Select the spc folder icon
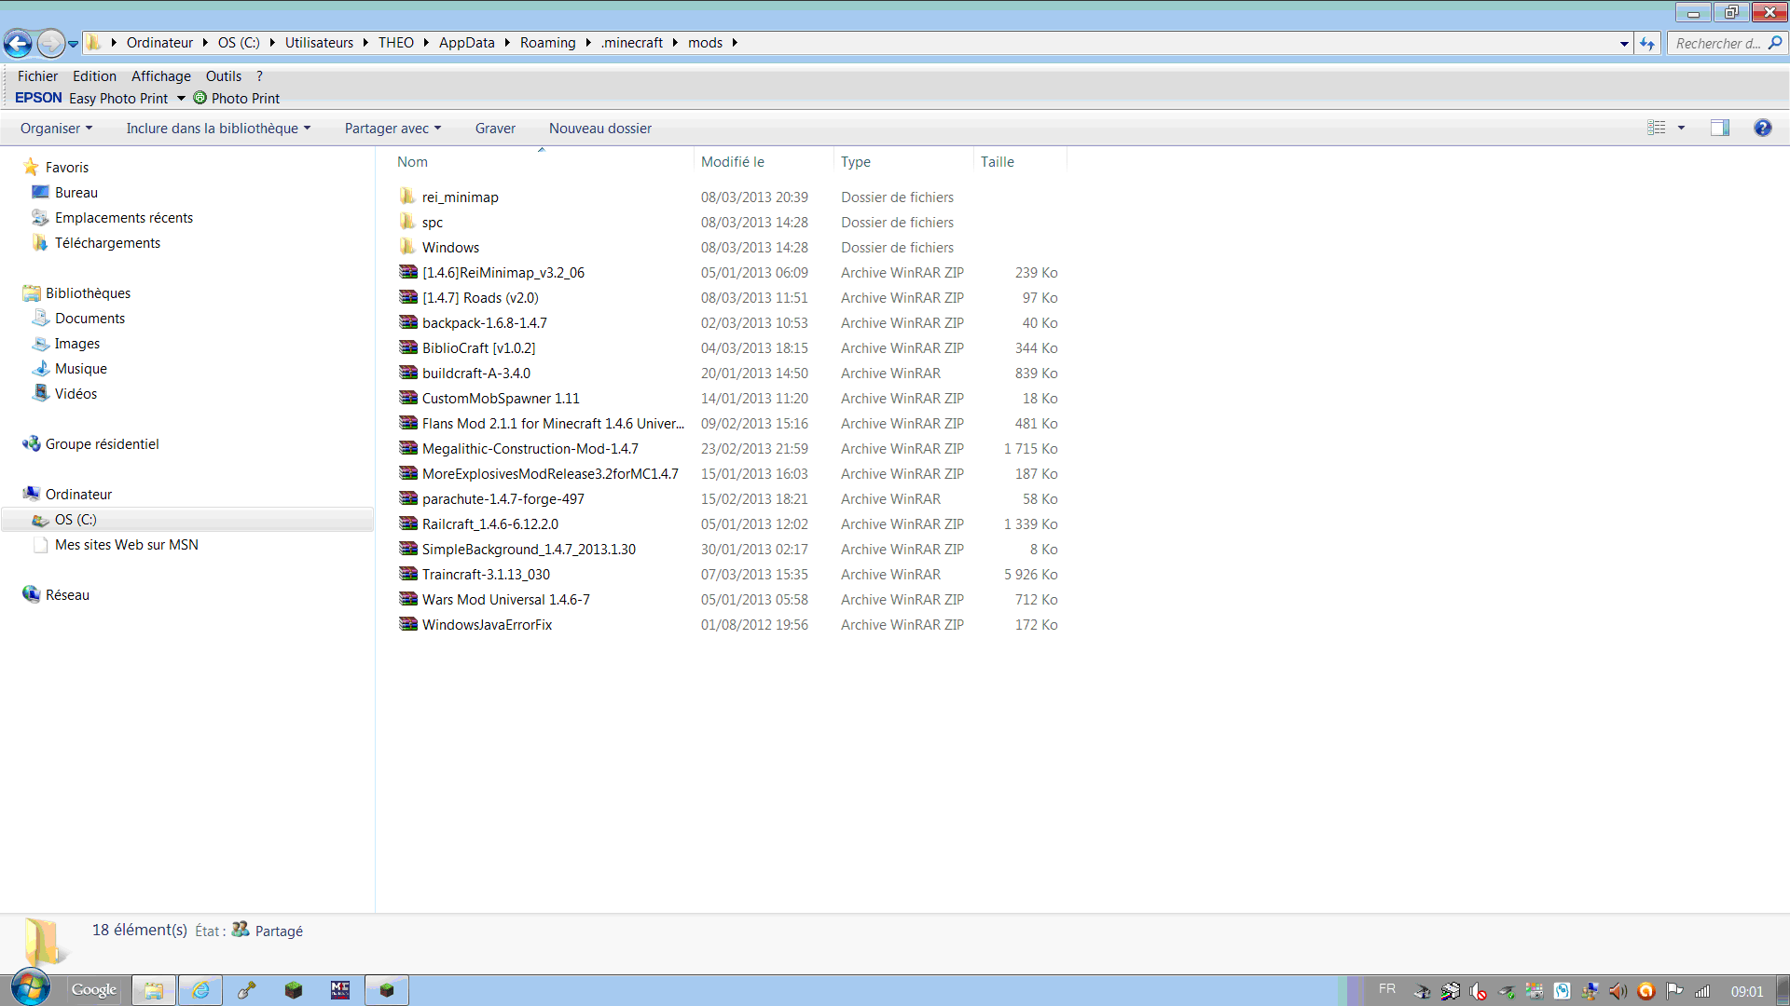Image resolution: width=1790 pixels, height=1006 pixels. pos(407,222)
